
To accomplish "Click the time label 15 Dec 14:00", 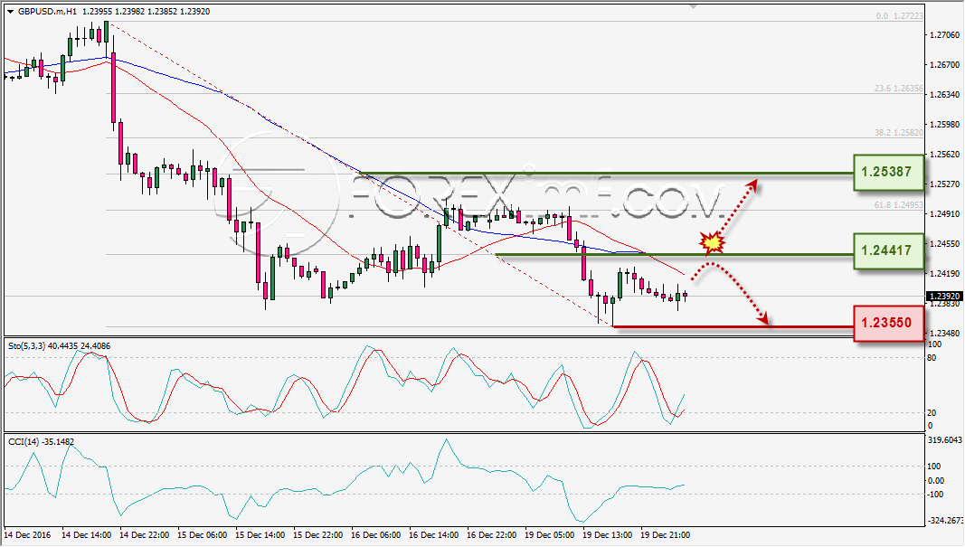I will tap(260, 534).
